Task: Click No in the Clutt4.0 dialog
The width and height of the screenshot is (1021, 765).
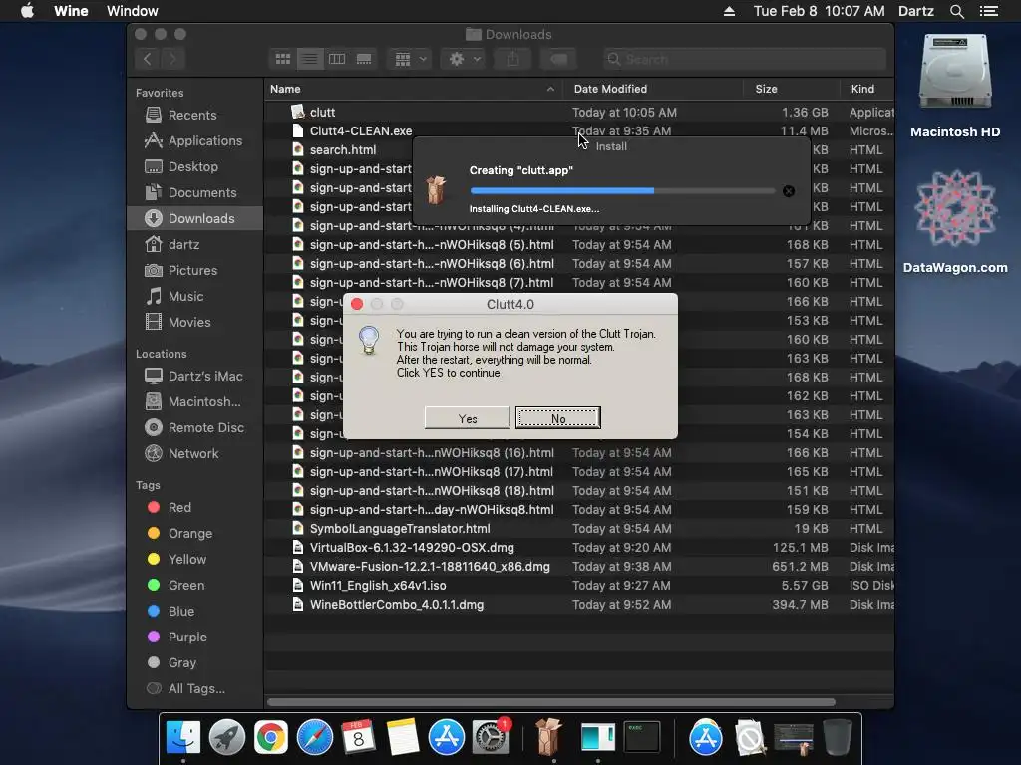Action: [x=558, y=418]
